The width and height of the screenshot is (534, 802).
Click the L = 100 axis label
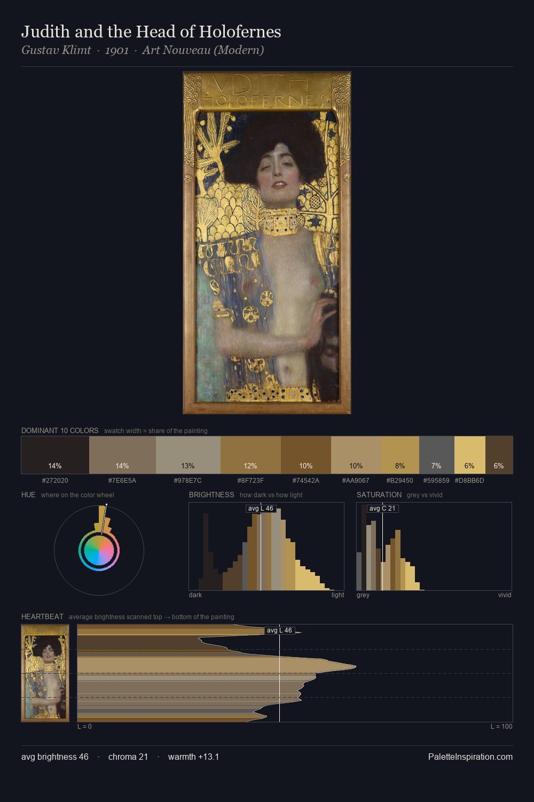point(501,727)
